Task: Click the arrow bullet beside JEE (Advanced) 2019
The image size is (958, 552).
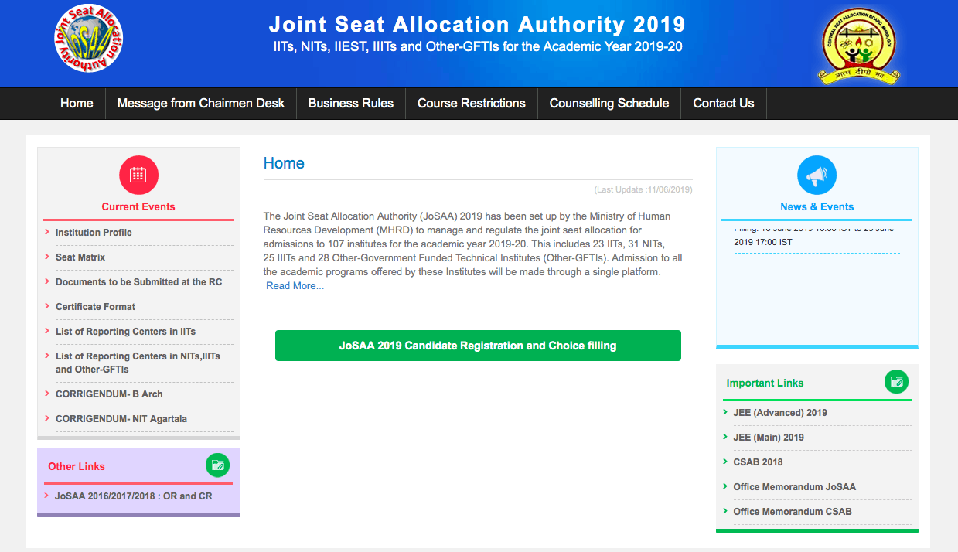Action: (x=724, y=412)
